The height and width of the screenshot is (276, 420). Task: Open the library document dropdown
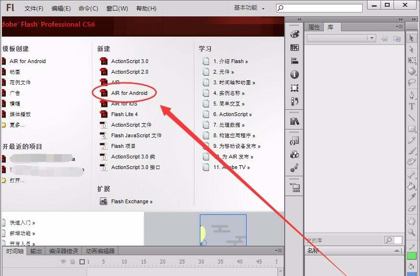341,39
